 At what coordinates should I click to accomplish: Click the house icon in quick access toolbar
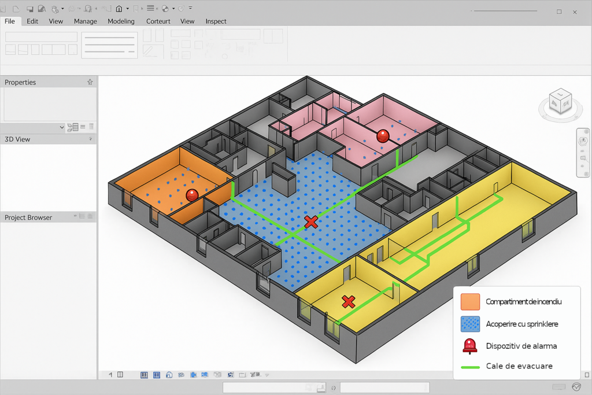pos(119,9)
